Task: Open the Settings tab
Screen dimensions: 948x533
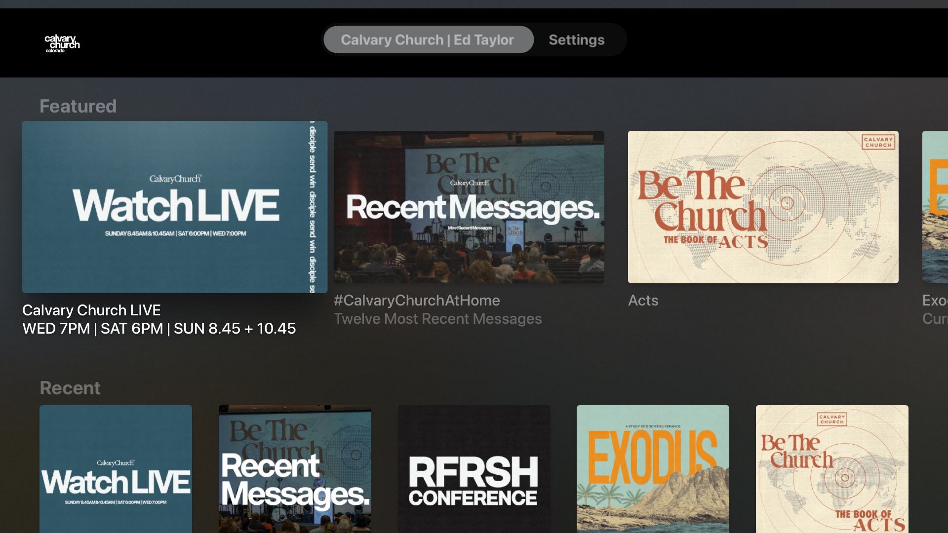Action: 576,39
